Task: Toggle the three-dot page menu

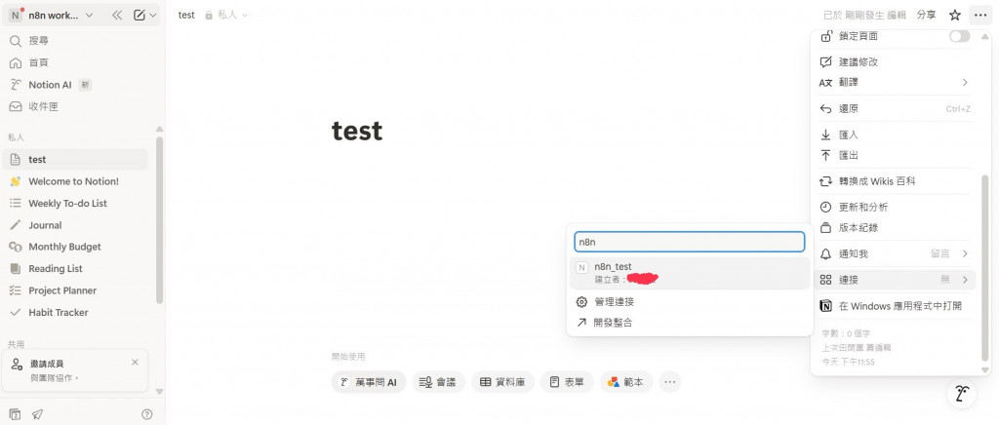Action: (980, 16)
